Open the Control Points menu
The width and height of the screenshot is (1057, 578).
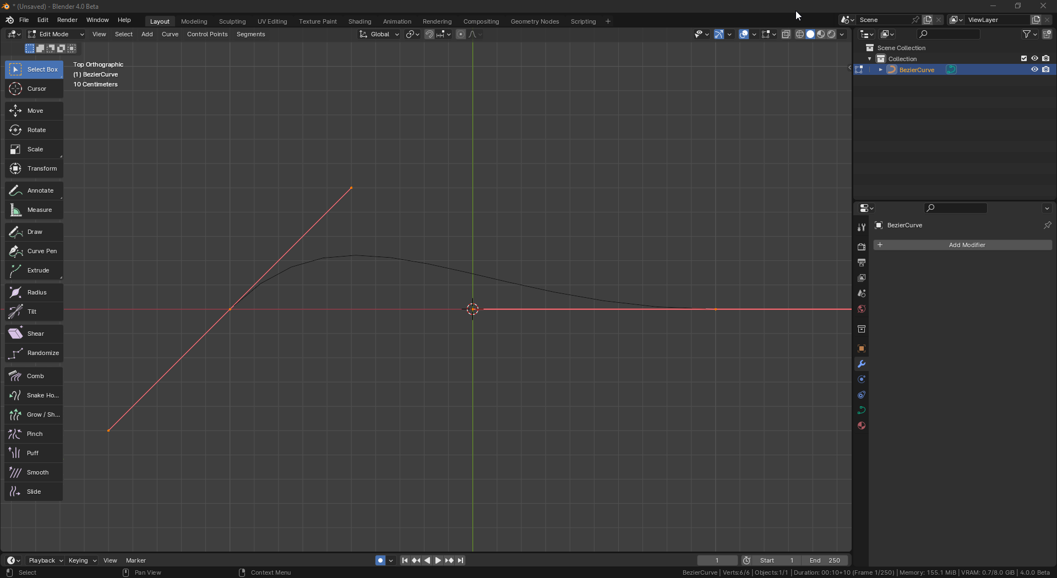point(207,34)
